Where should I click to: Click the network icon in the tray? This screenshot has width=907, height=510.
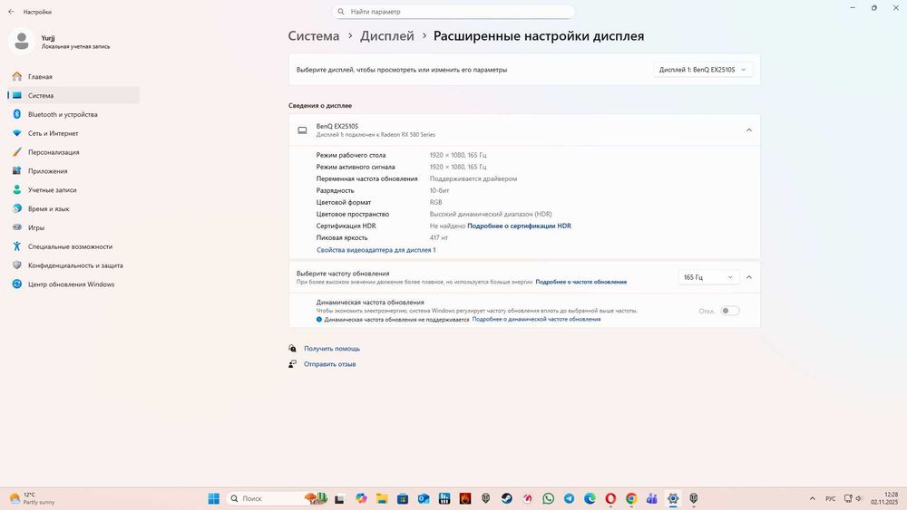point(848,498)
